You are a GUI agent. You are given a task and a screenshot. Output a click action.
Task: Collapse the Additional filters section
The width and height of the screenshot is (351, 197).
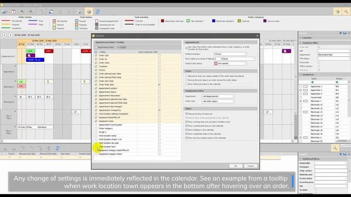tap(301, 159)
